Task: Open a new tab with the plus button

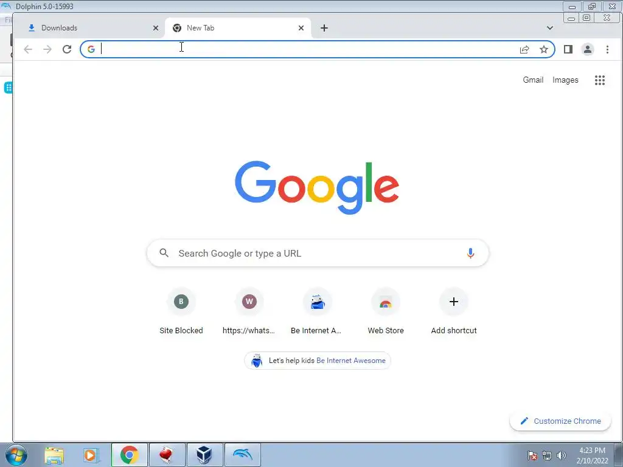Action: (x=324, y=28)
